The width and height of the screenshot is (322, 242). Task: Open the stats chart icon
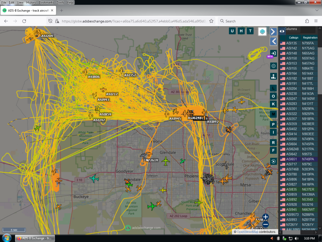coord(273,76)
